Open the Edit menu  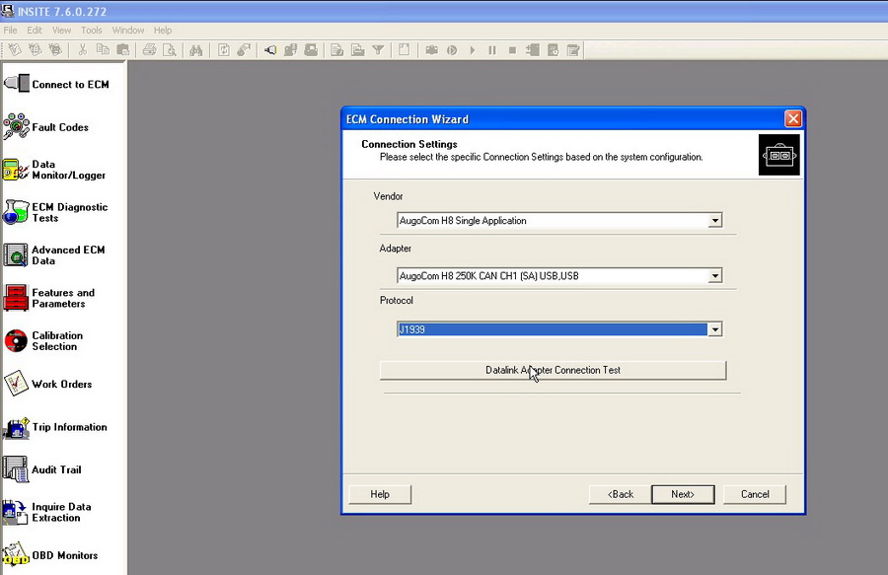(35, 30)
